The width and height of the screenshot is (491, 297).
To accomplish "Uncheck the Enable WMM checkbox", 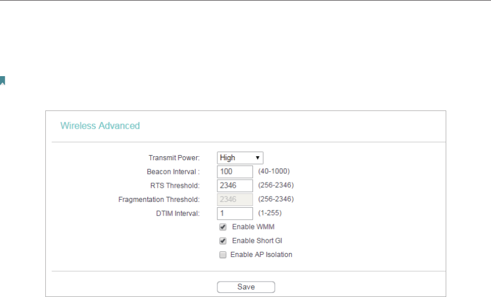I will pos(223,227).
